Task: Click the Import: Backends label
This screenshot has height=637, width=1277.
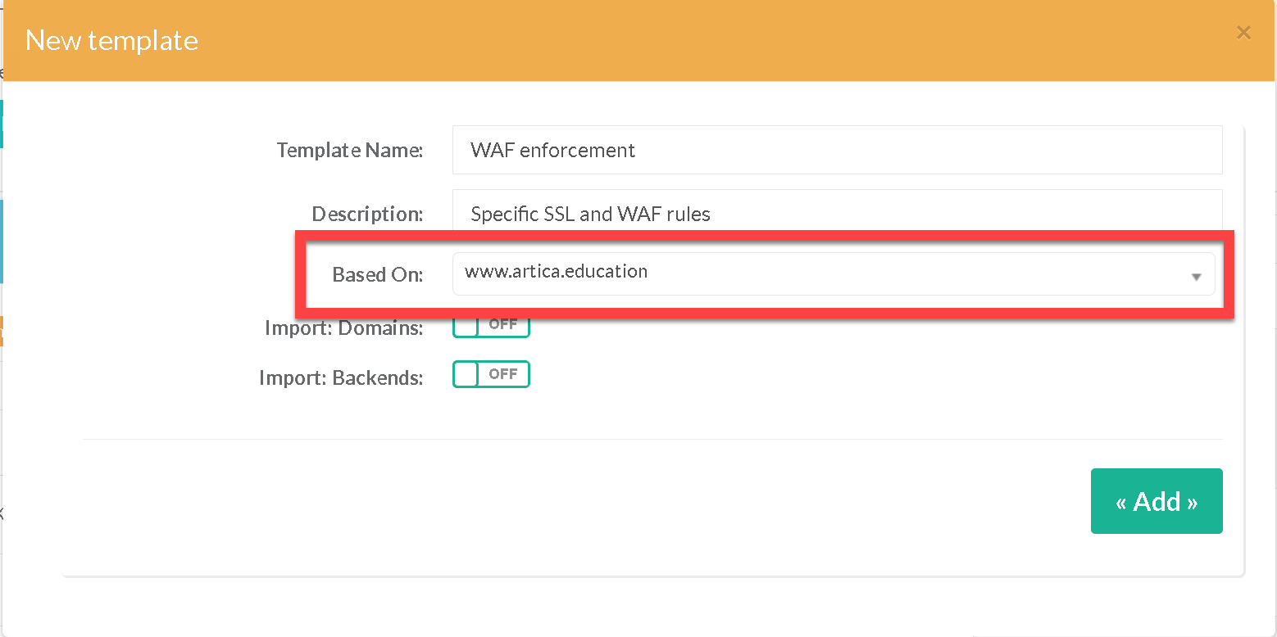Action: (341, 378)
